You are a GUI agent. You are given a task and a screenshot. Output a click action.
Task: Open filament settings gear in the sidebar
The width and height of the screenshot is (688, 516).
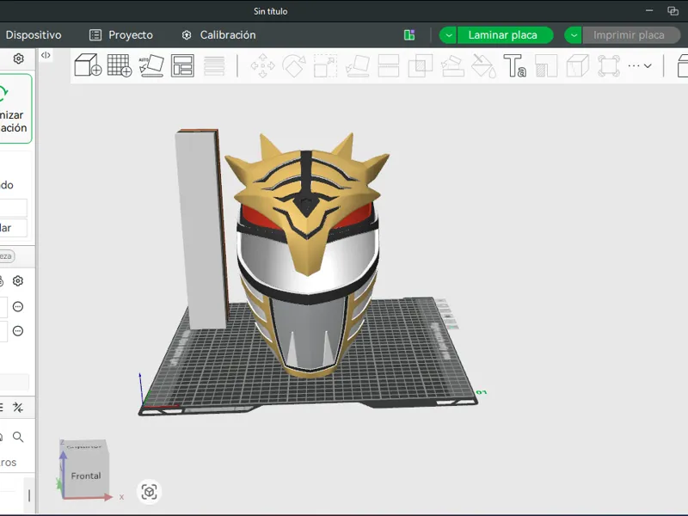click(18, 281)
